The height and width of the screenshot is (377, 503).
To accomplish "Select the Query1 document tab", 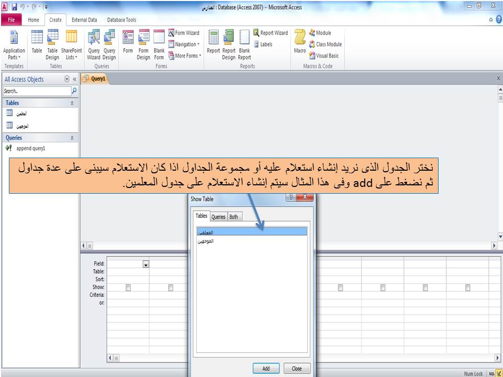I will coord(95,79).
